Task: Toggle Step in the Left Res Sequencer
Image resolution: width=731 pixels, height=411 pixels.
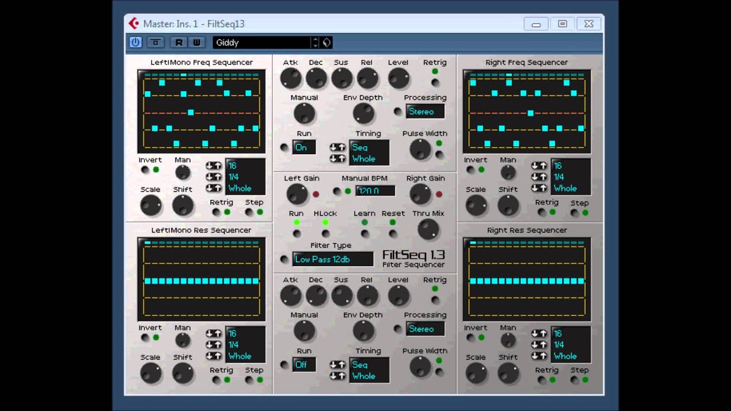Action: tap(249, 380)
